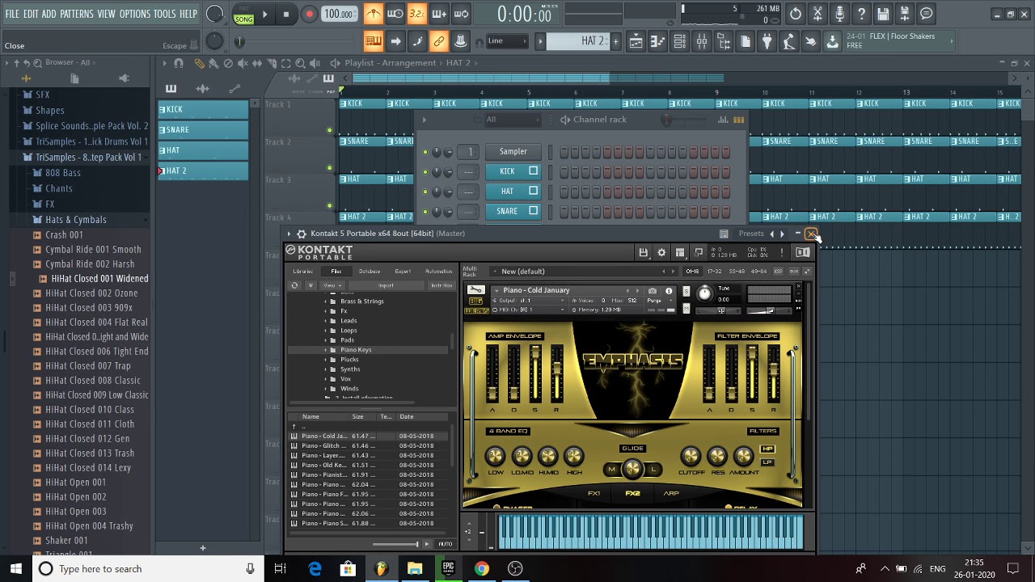Switch to SONG mode

pos(243,18)
